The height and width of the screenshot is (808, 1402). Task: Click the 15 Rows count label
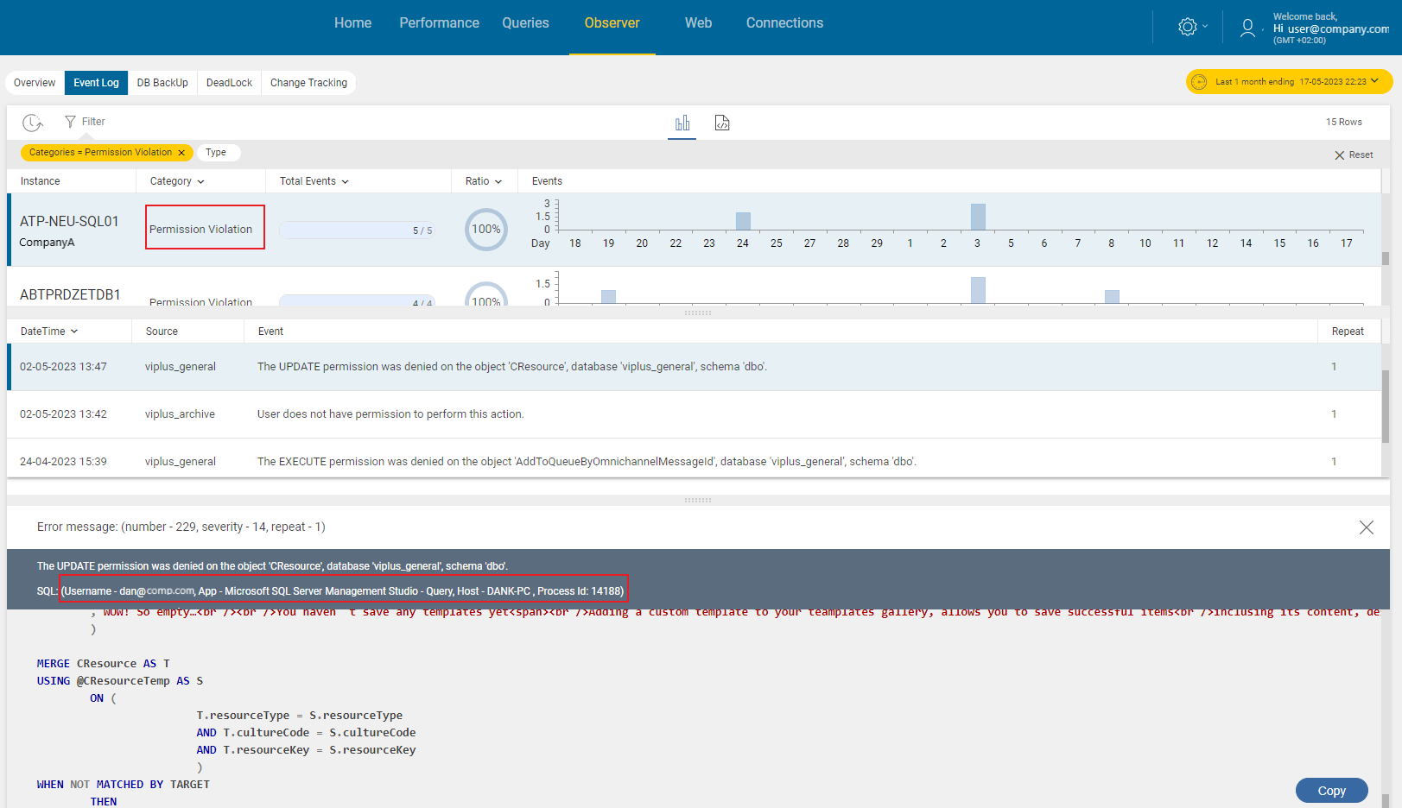click(x=1344, y=123)
